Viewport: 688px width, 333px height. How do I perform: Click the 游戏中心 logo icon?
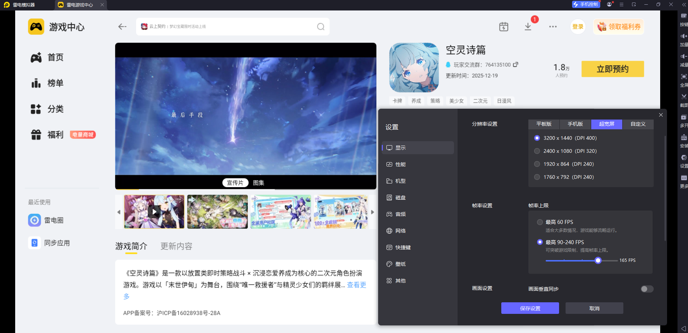click(36, 27)
